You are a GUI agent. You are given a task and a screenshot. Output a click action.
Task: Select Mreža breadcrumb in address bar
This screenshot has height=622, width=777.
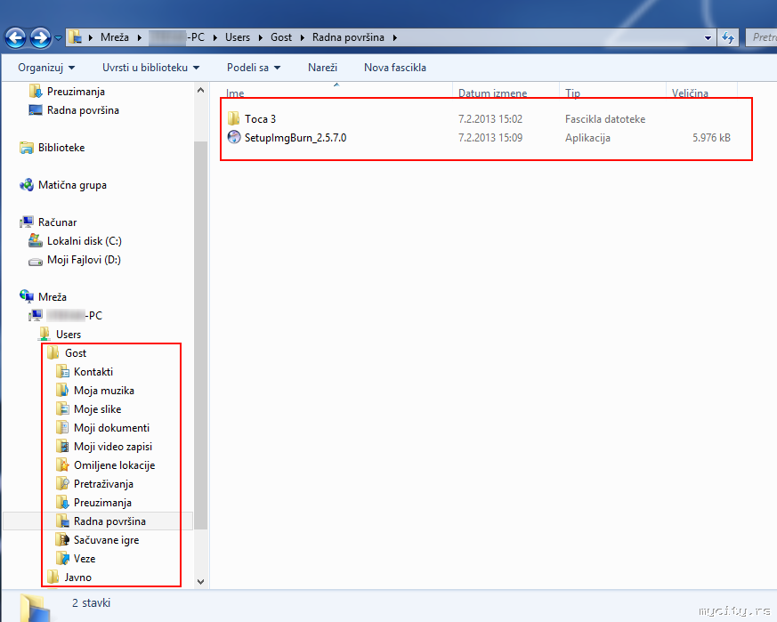click(x=115, y=37)
